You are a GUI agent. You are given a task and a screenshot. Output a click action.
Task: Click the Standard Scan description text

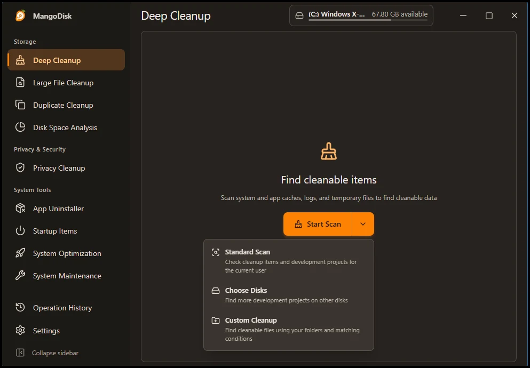click(291, 266)
